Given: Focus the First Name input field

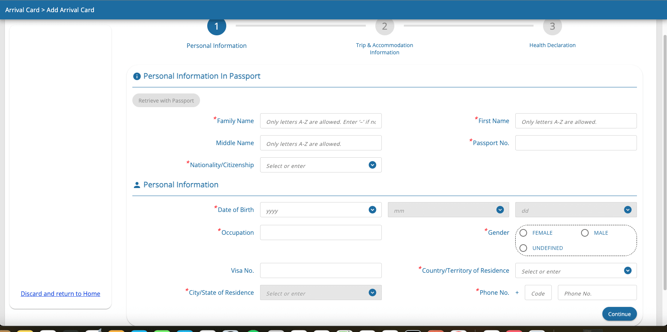Looking at the screenshot, I should [x=576, y=121].
